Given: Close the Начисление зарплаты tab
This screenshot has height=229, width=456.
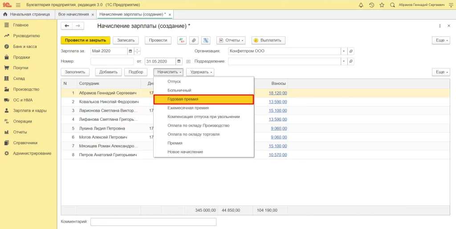Looking at the screenshot, I should (x=171, y=15).
